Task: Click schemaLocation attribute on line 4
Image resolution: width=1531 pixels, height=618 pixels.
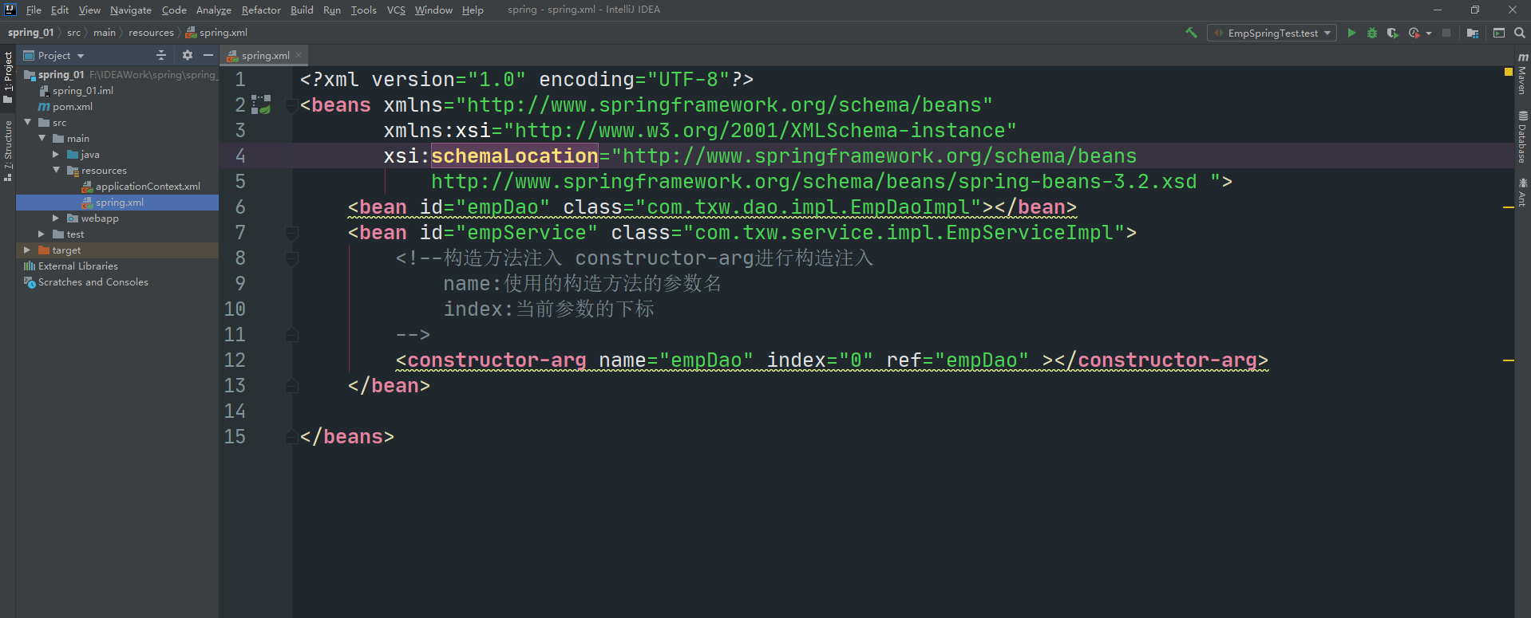Action: [x=515, y=155]
